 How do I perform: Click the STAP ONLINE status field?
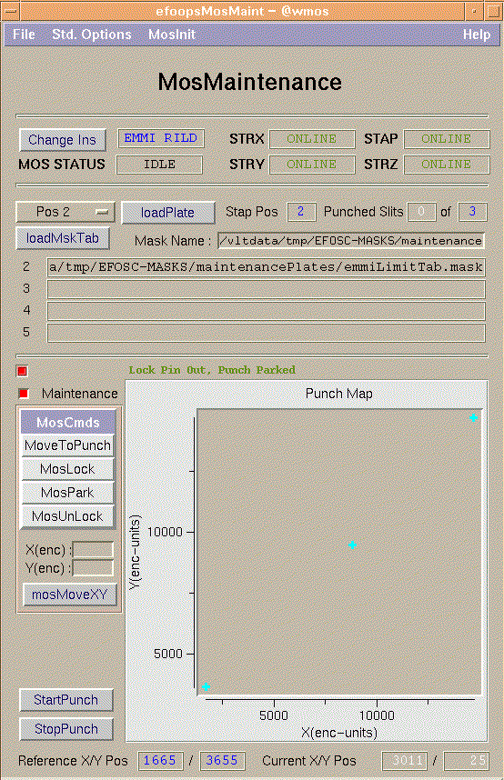pyautogui.click(x=447, y=139)
